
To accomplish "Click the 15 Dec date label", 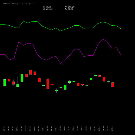I will 73,128.
